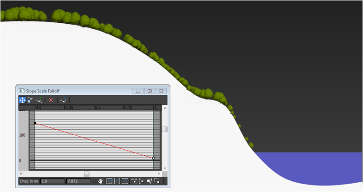This screenshot has height=192, width=363.
Task: Select the Move point tool
Action: [x=22, y=100]
